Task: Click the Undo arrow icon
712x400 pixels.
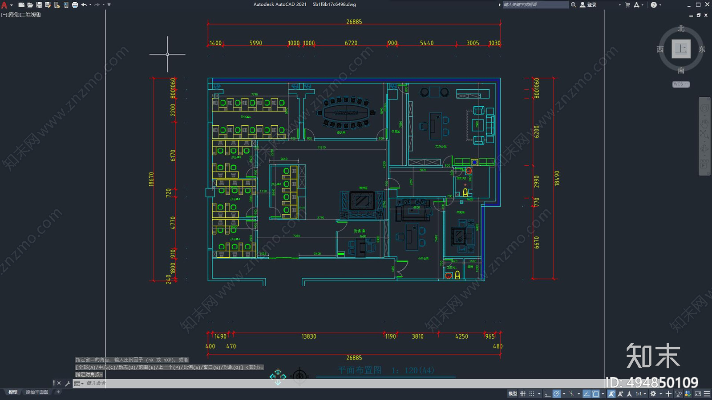Action: pyautogui.click(x=84, y=5)
